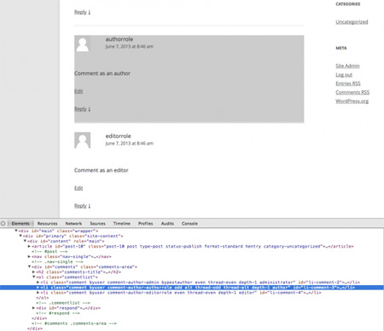The width and height of the screenshot is (384, 331).
Task: Click the META sidebar heading
Action: click(x=341, y=48)
